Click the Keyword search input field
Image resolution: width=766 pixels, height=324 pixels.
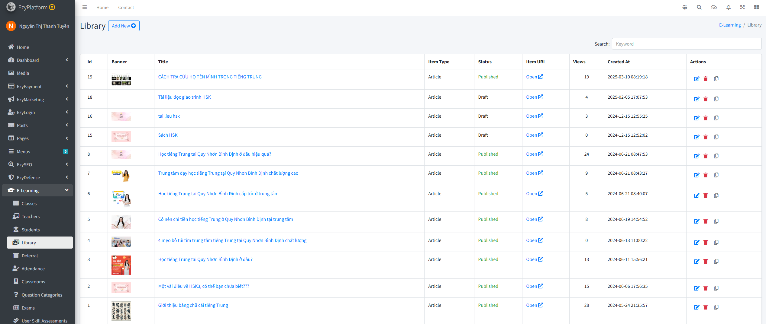pyautogui.click(x=686, y=44)
